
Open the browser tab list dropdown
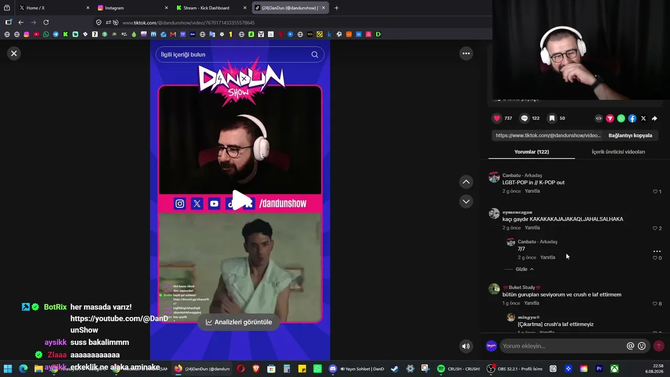(7, 8)
